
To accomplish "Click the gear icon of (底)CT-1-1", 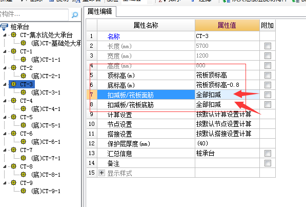I will click(x=23, y=59).
